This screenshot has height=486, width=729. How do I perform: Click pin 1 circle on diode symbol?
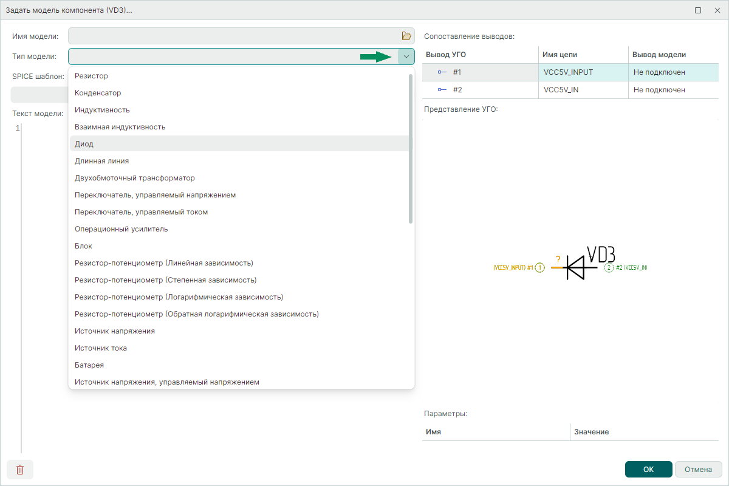[539, 268]
